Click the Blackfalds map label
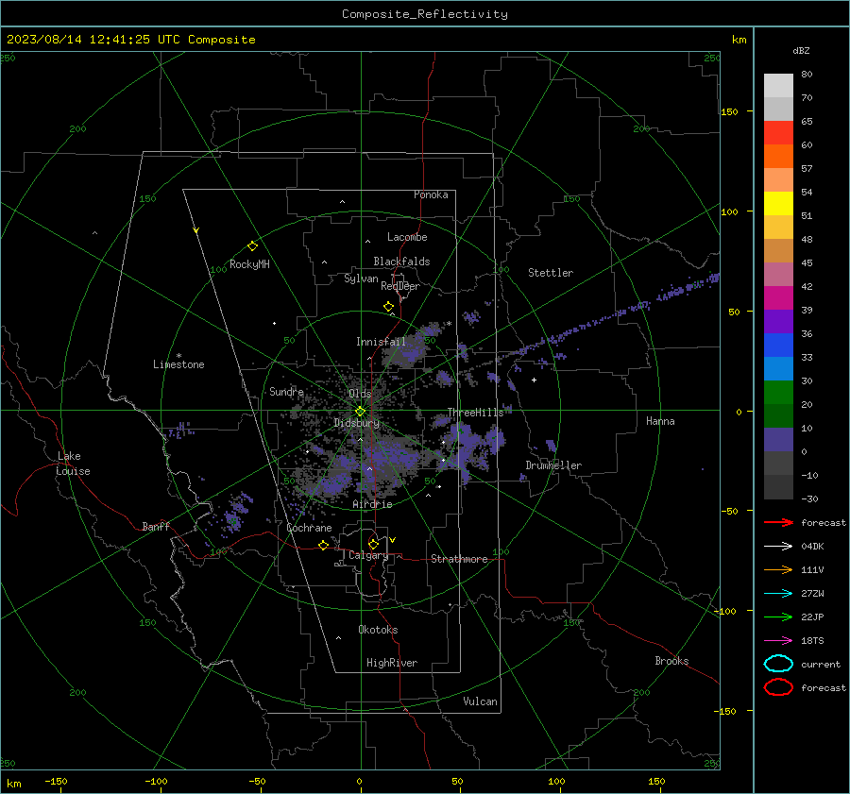 pyautogui.click(x=401, y=262)
